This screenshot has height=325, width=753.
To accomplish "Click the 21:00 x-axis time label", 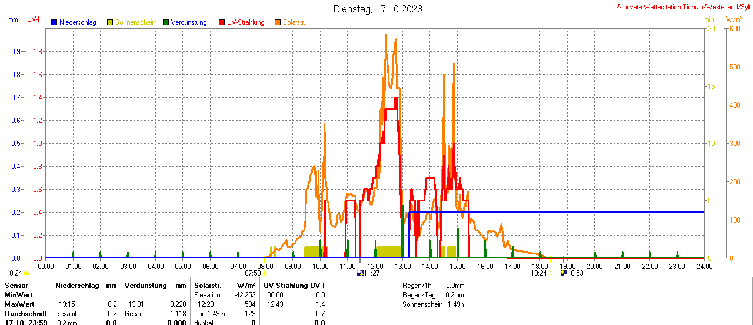I will pyautogui.click(x=622, y=267).
